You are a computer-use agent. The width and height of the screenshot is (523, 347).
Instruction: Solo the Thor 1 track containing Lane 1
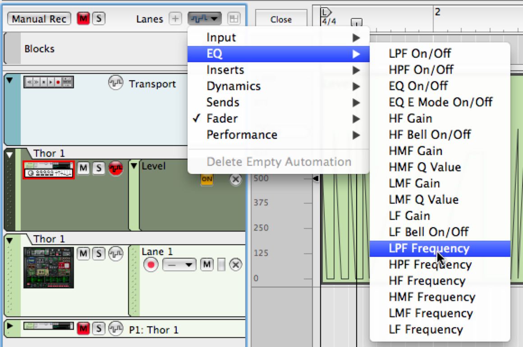click(99, 254)
